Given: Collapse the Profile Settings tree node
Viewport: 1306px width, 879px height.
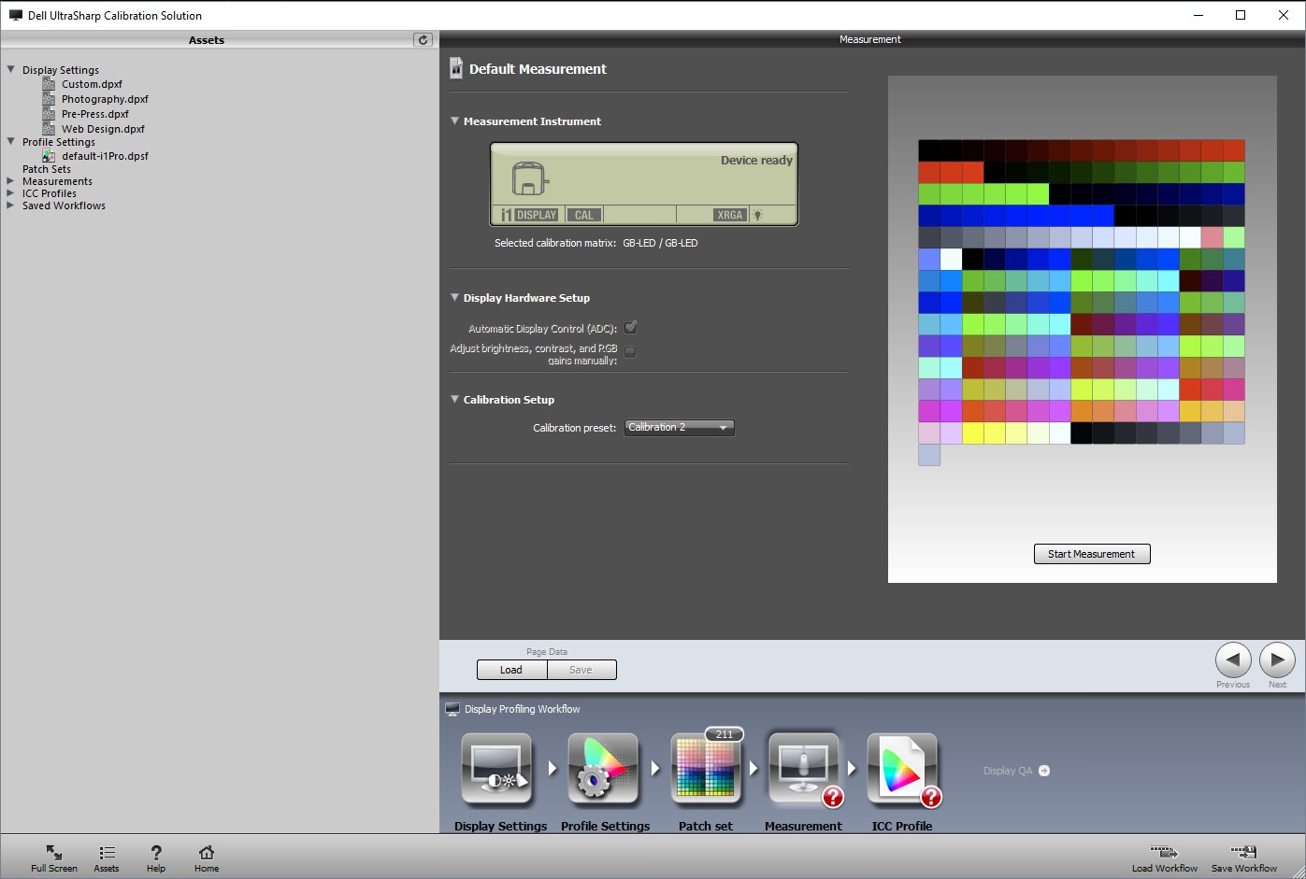Looking at the screenshot, I should pos(11,141).
